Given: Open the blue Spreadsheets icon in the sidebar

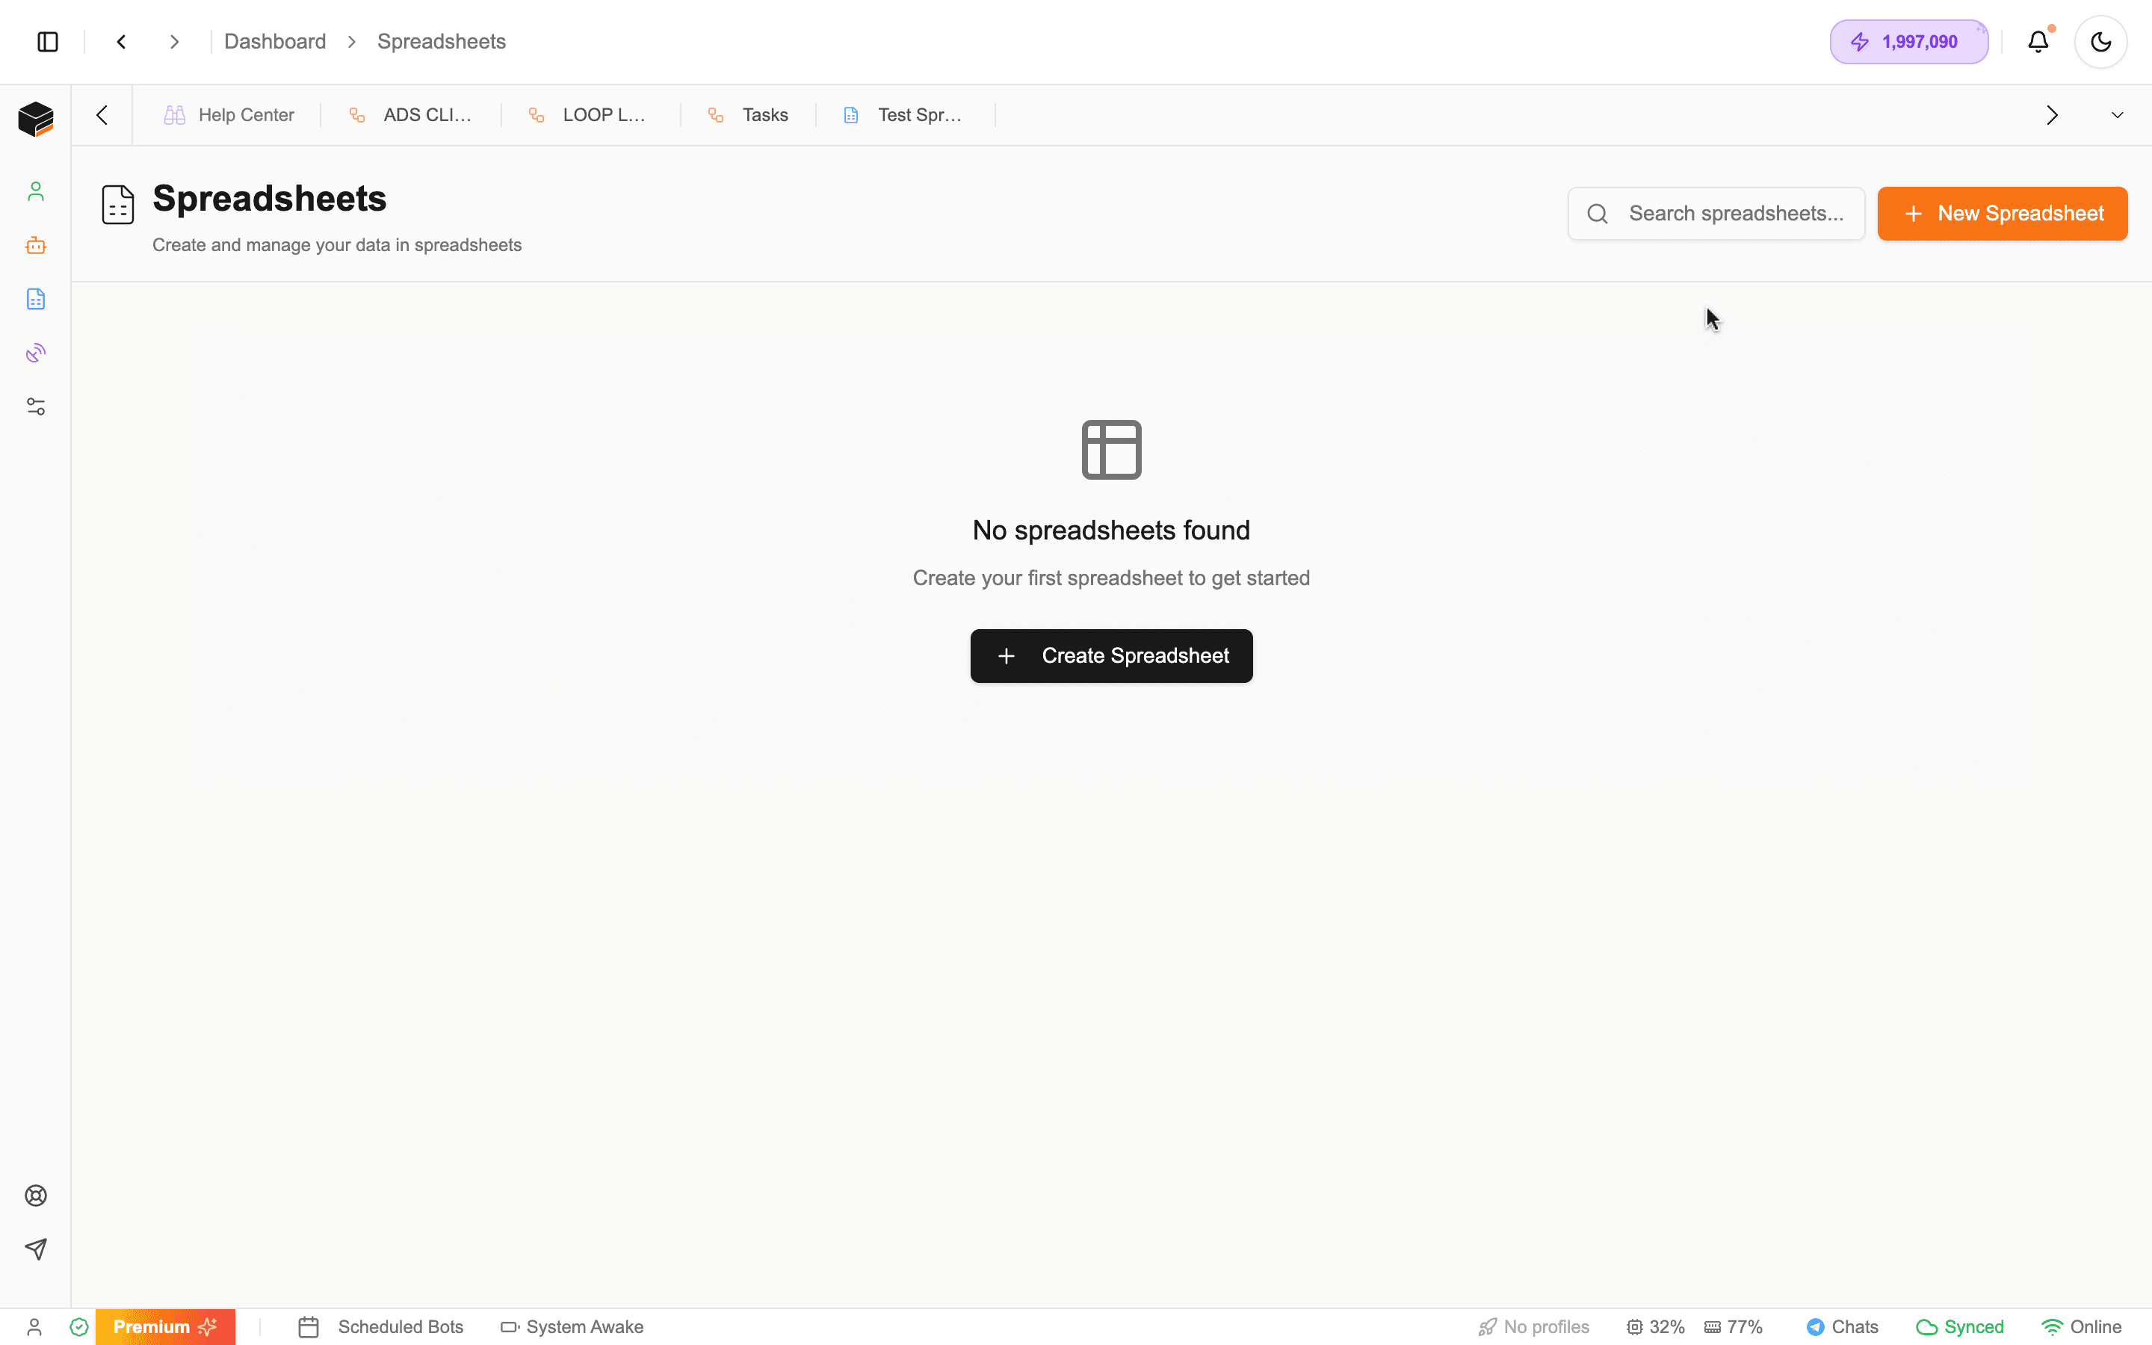Looking at the screenshot, I should [x=36, y=299].
